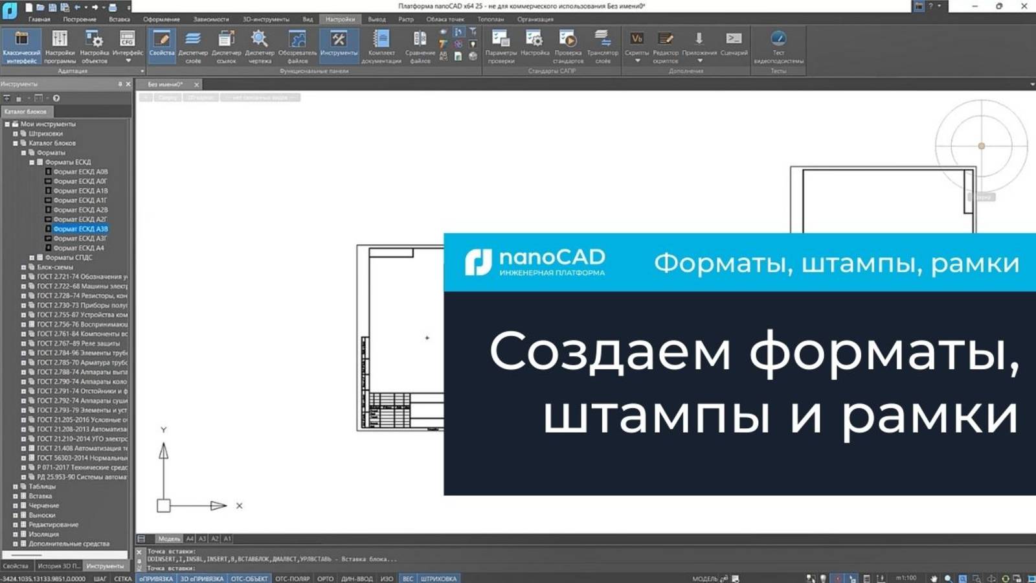Switch to the А3 layout tab

[x=202, y=538]
